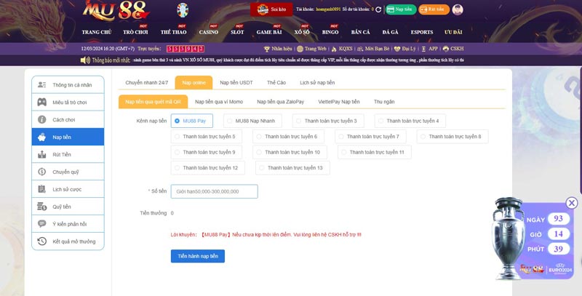582x296 pixels.
Task: Refresh the account balance icon
Action: 378,9
